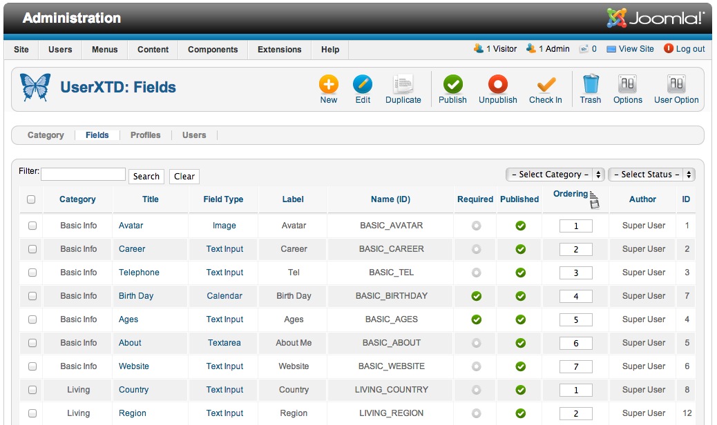
Task: Select the Birth Day row checkbox
Action: pos(32,296)
